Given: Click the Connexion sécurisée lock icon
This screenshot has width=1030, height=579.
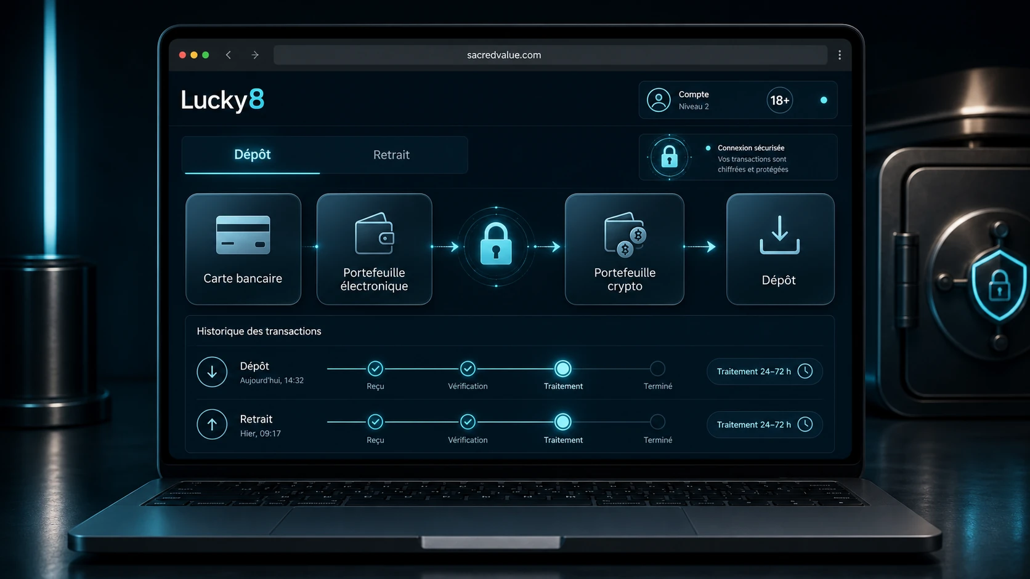Looking at the screenshot, I should point(669,157).
